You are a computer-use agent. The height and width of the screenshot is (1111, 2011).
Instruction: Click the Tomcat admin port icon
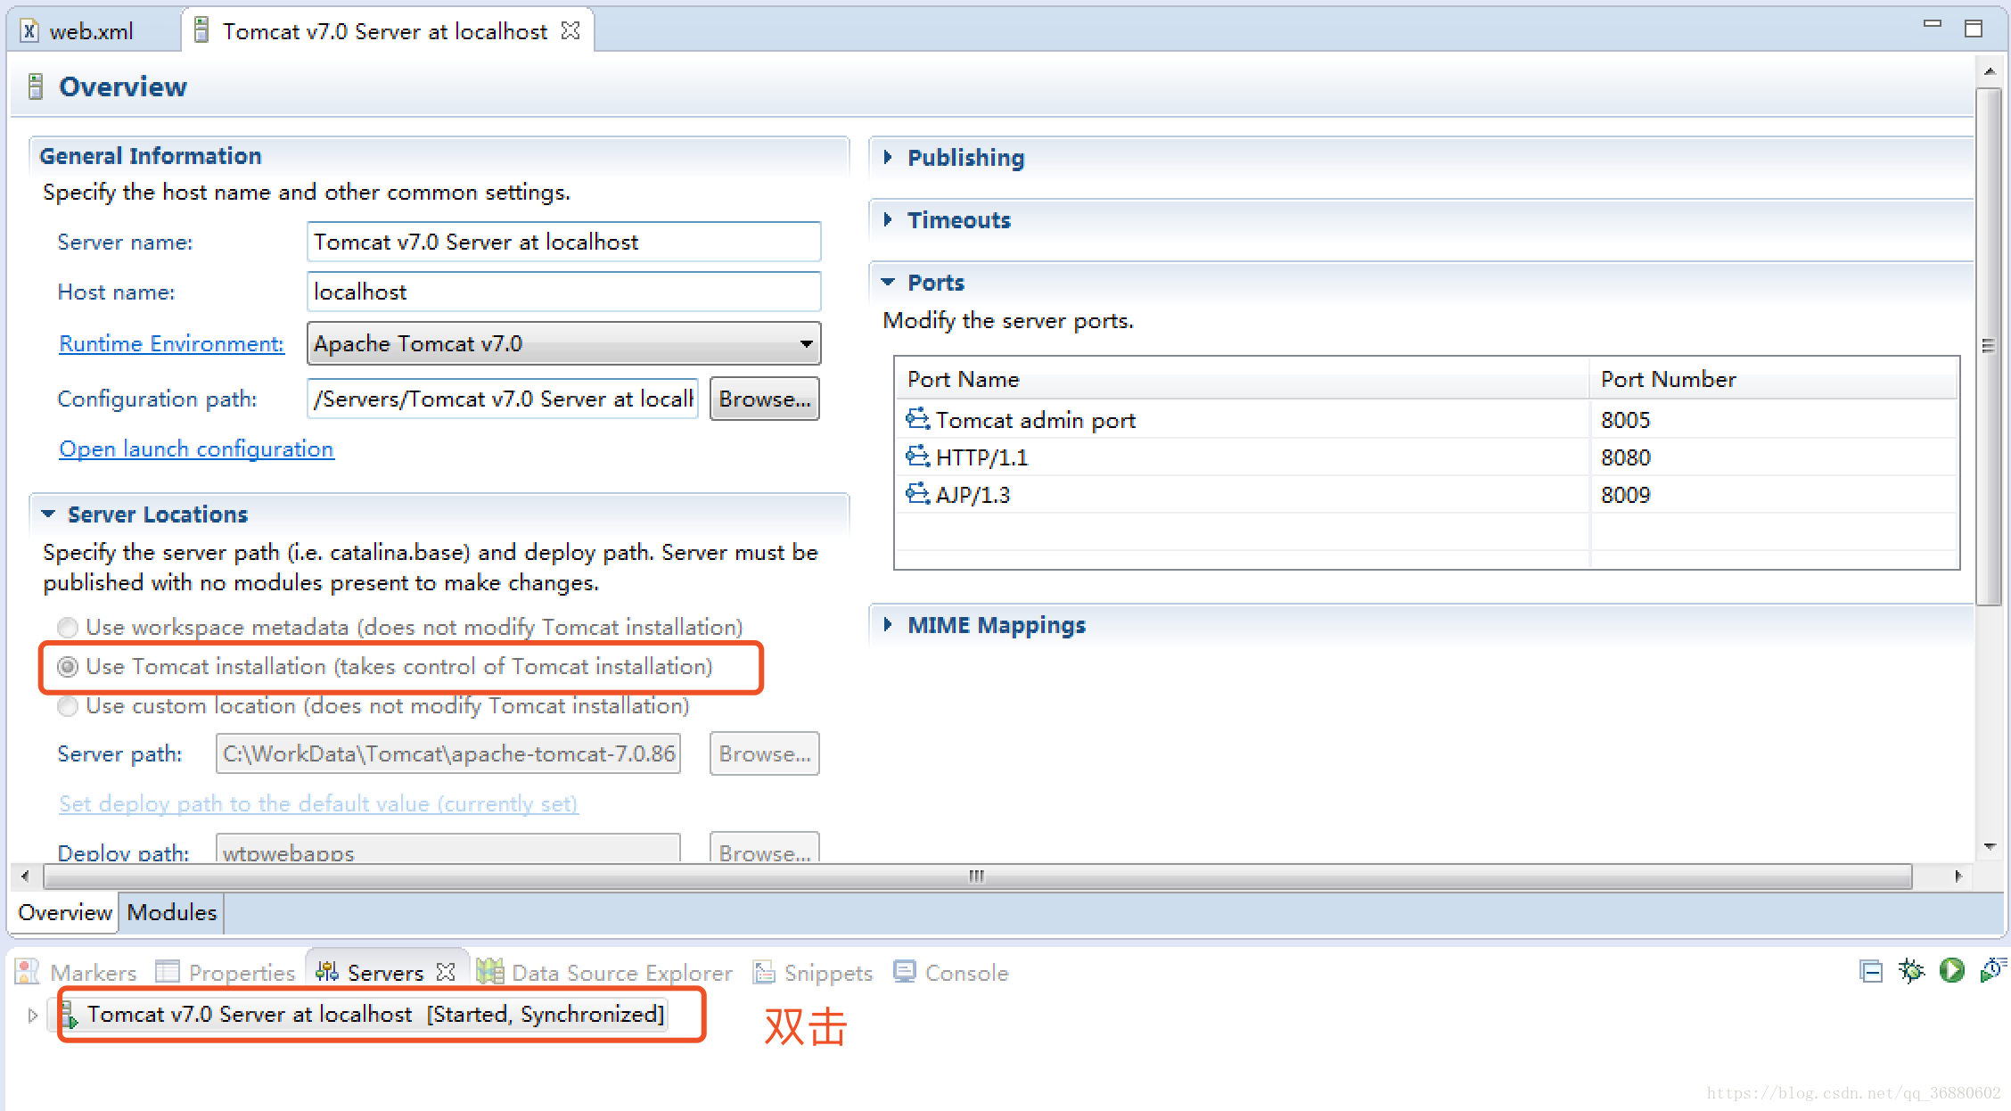pyautogui.click(x=917, y=418)
